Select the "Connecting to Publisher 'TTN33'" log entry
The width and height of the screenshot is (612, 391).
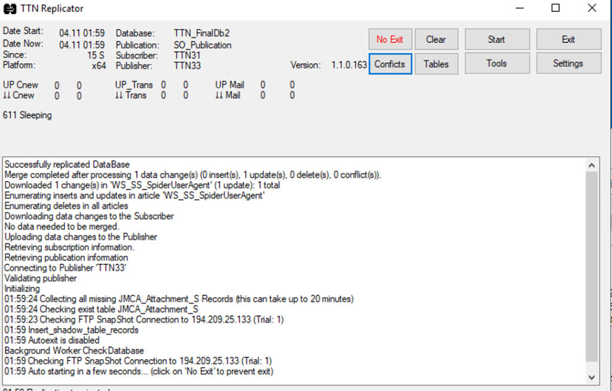pyautogui.click(x=66, y=268)
